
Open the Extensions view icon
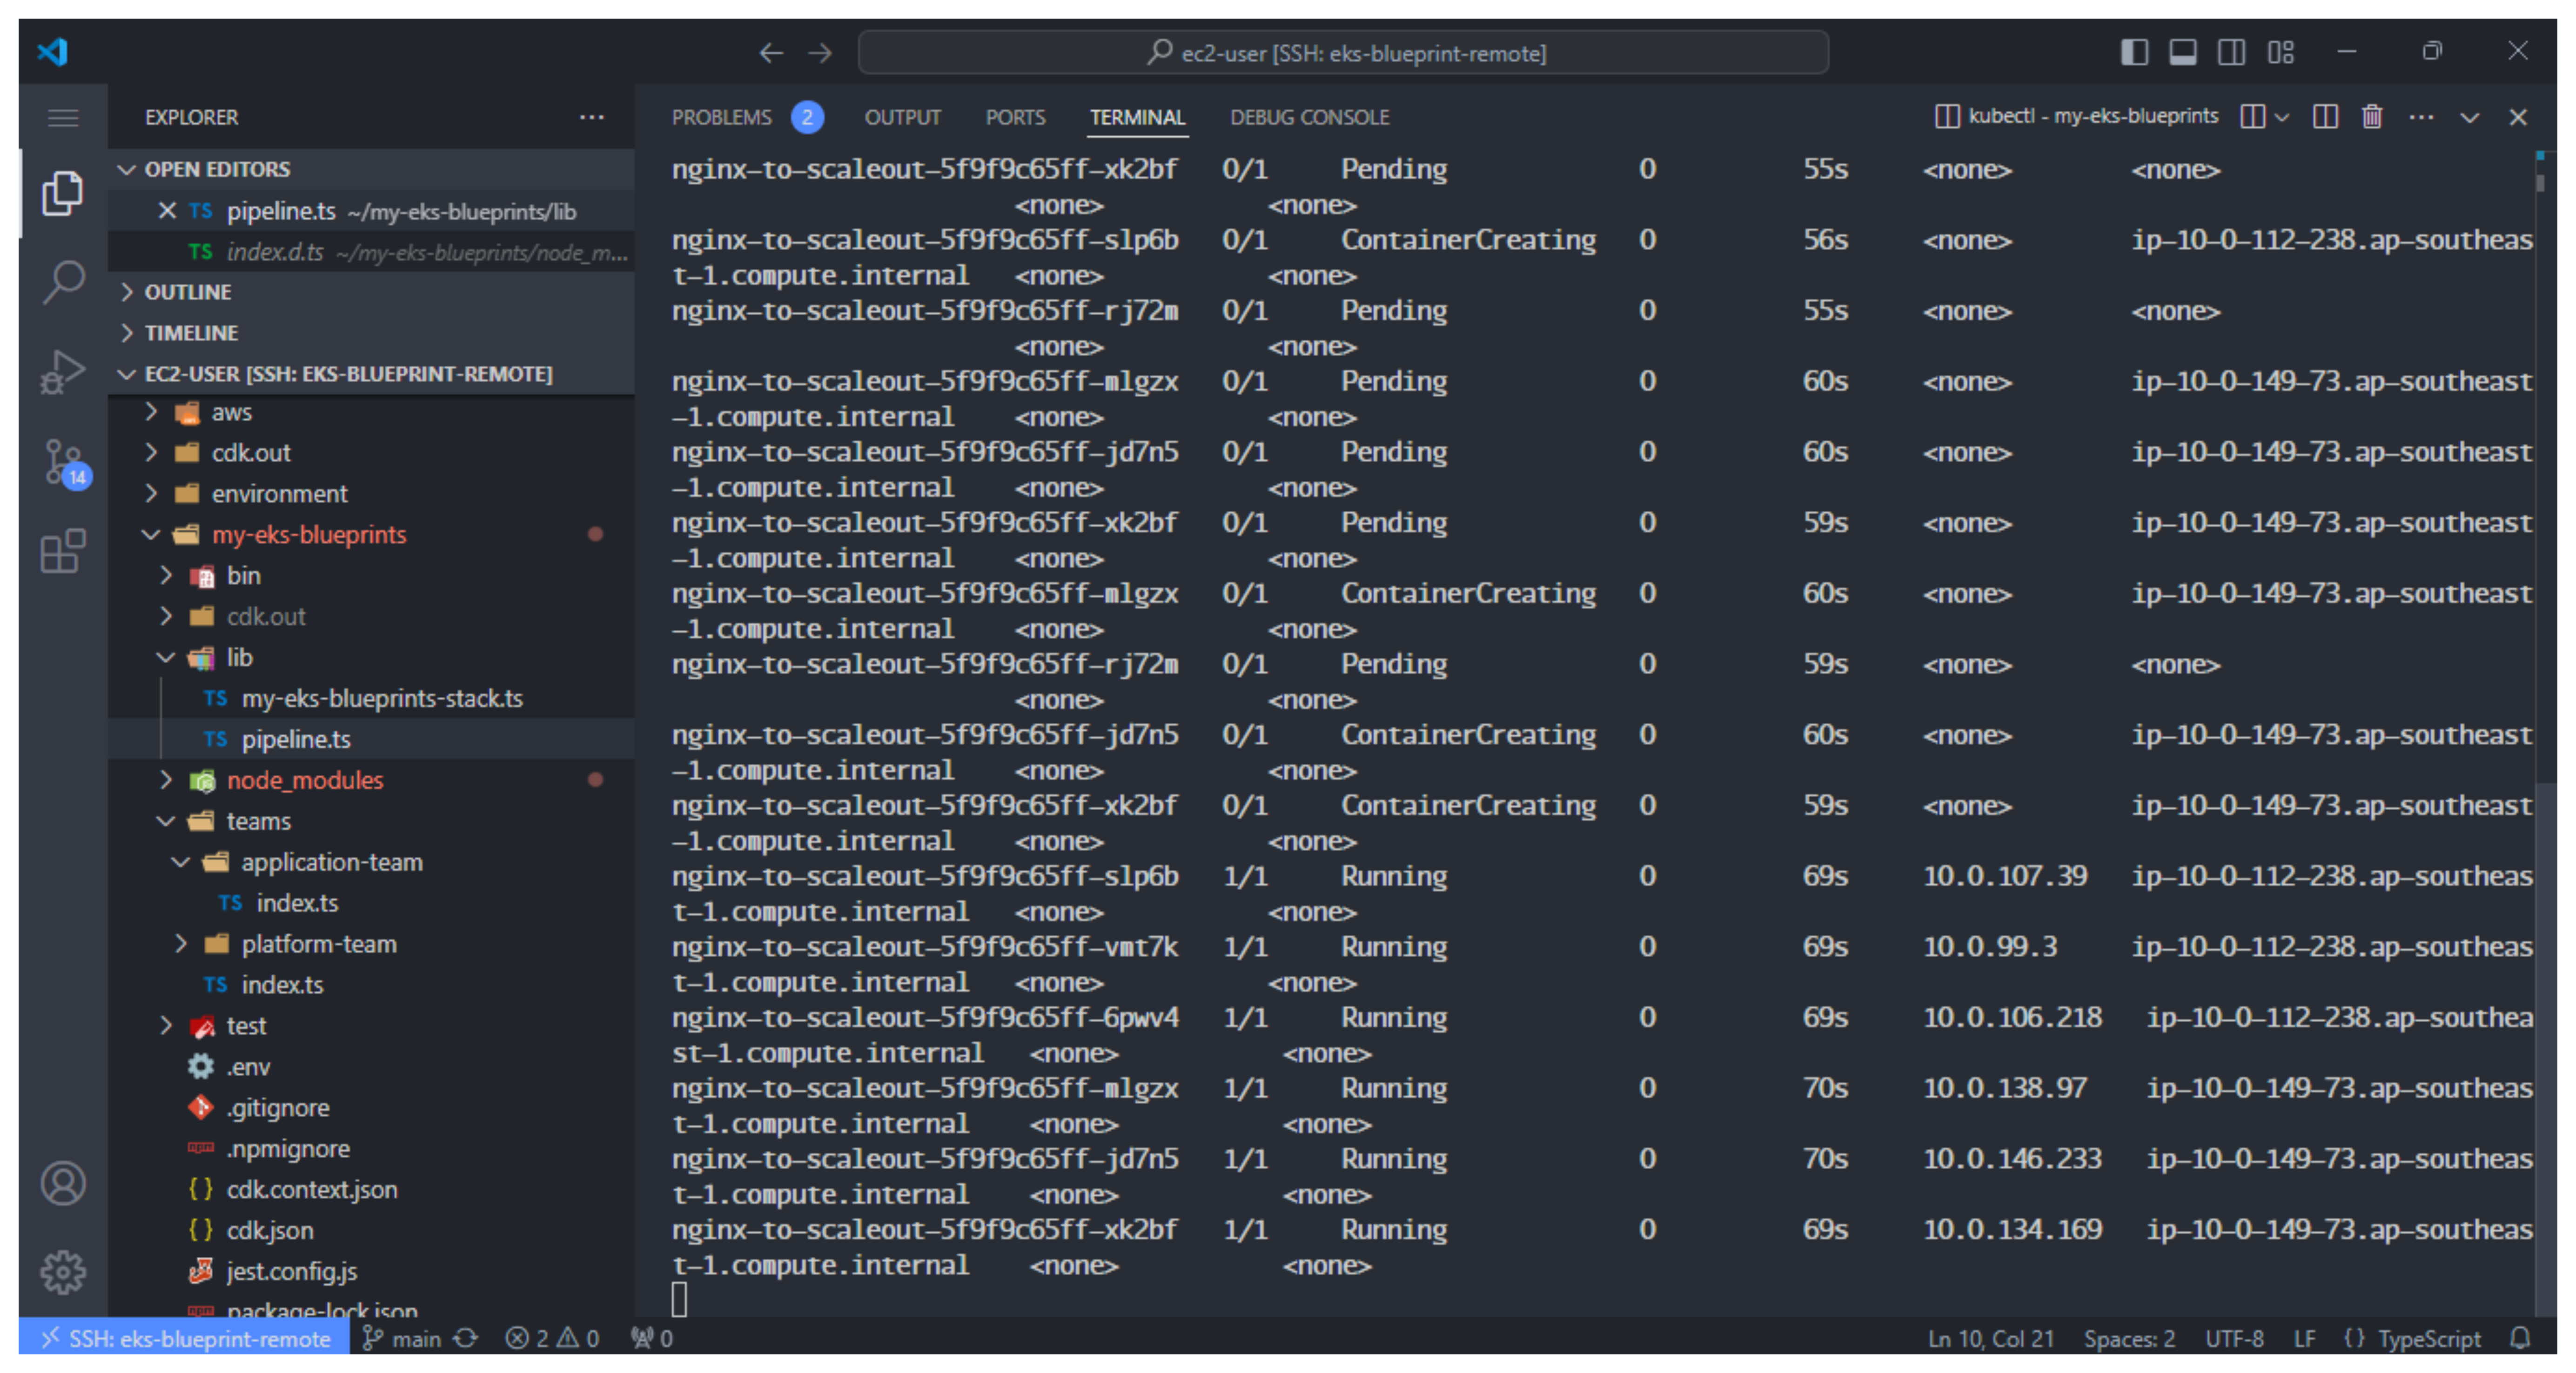63,552
